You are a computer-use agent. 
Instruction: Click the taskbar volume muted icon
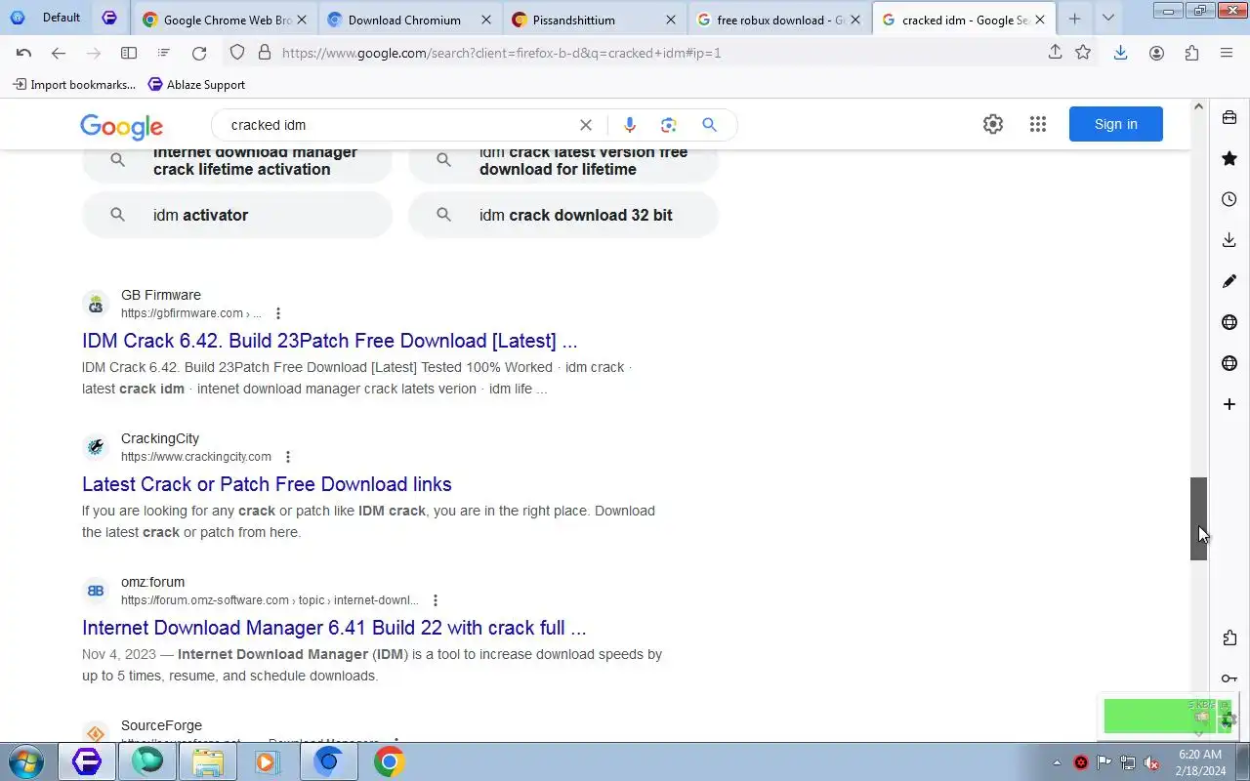pos(1151,762)
